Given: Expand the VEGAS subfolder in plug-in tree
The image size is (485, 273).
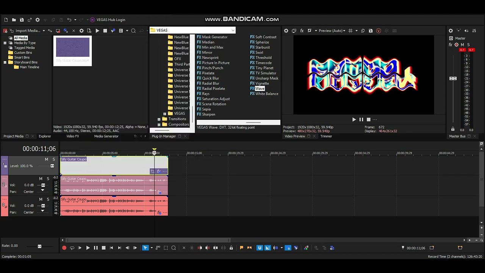Looking at the screenshot, I should pos(165,114).
